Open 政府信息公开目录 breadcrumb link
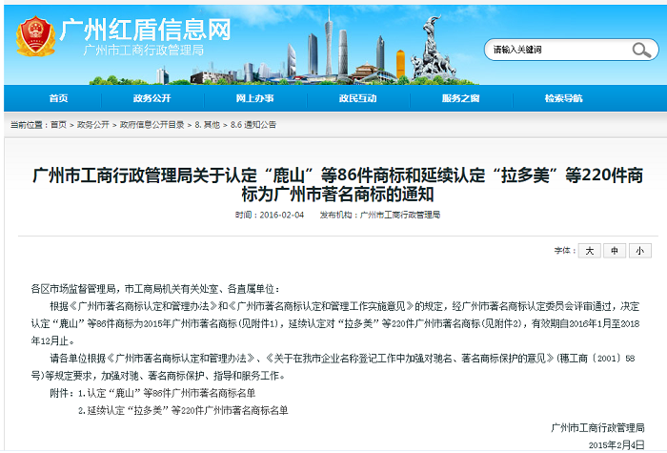667x453 pixels. point(150,125)
